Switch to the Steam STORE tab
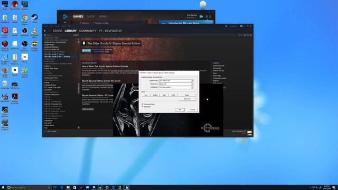Image resolution: width=338 pixels, height=190 pixels. click(58, 31)
